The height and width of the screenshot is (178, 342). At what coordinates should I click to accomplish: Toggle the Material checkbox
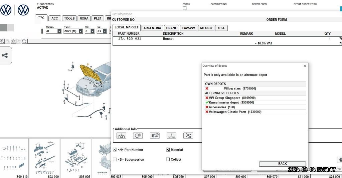pos(168,150)
